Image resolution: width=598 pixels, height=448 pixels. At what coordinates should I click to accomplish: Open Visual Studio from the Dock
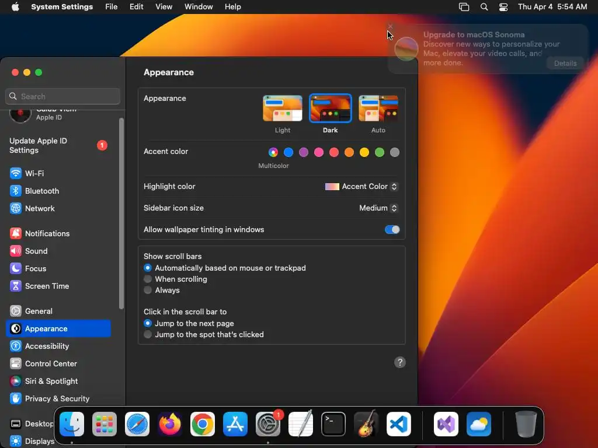coord(446,424)
